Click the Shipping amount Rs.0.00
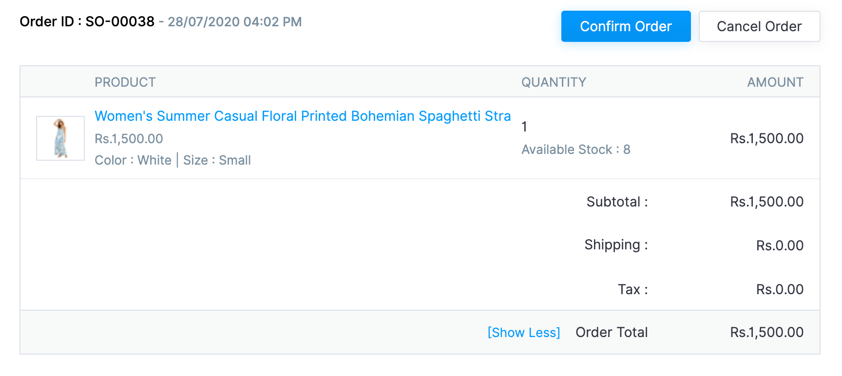The image size is (842, 376). (779, 245)
